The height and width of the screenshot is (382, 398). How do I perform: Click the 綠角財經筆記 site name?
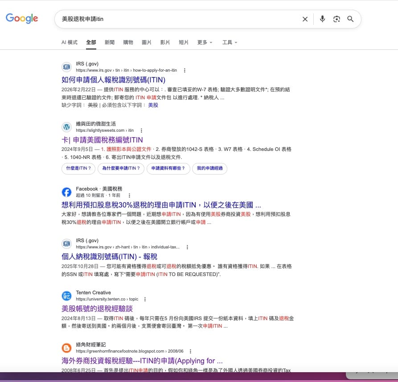90,345
